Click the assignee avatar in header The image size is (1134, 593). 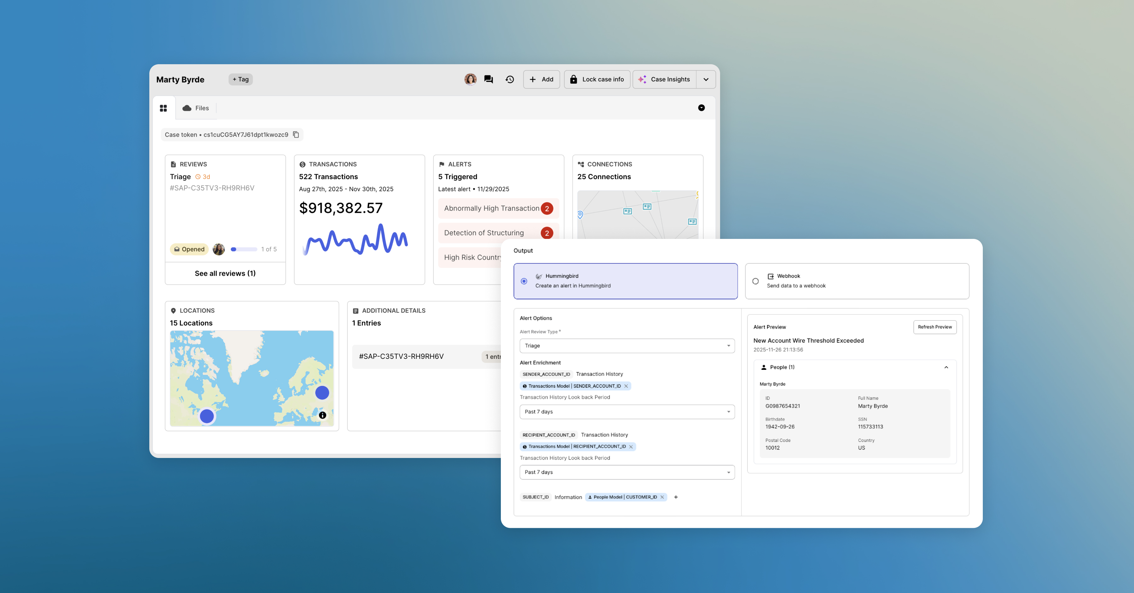coord(470,79)
